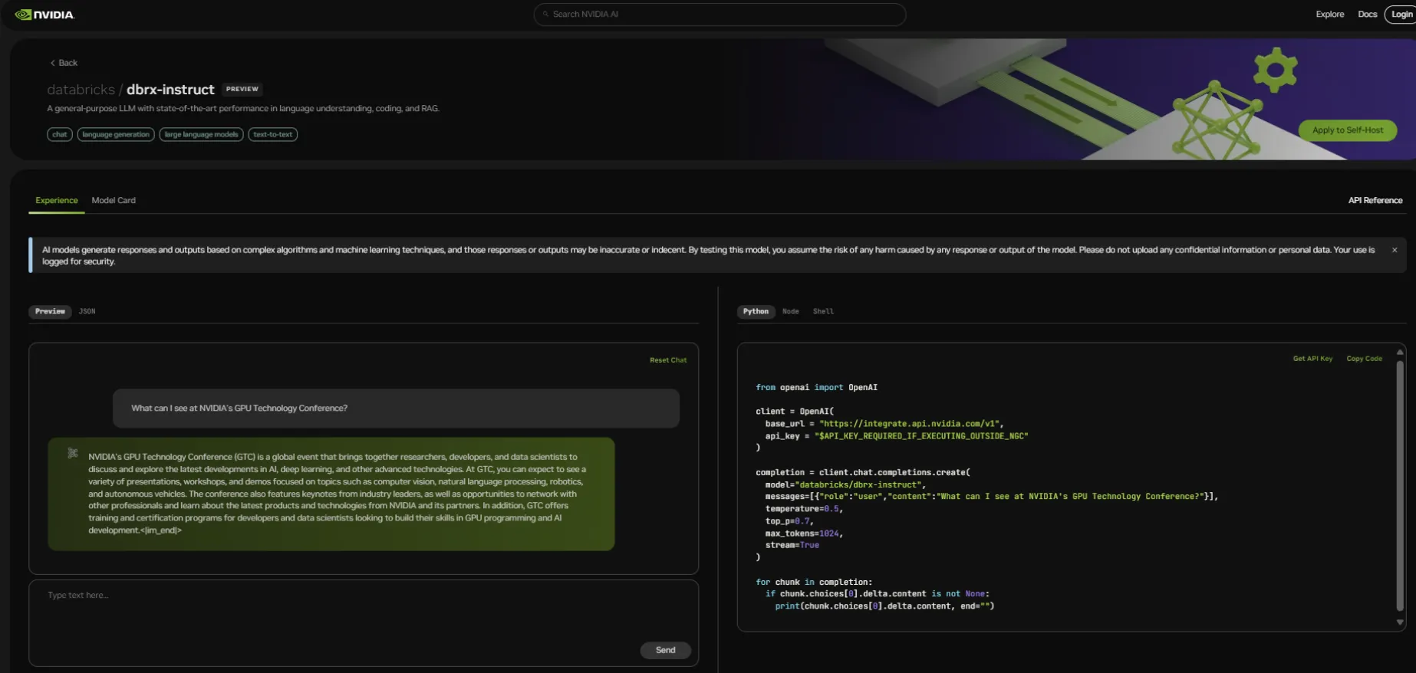Screen dimensions: 1416x673
Task: Click the PREVIEW badge
Action: (242, 89)
